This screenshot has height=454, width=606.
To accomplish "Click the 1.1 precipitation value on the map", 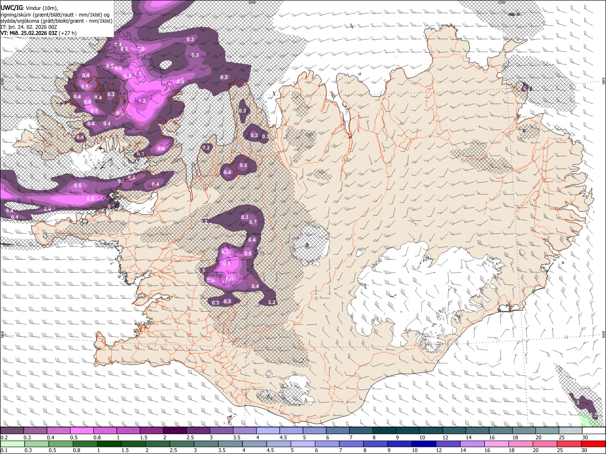I will [138, 74].
